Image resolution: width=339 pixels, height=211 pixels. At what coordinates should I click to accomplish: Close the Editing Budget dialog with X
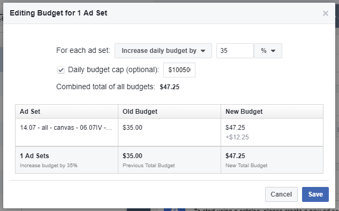pos(326,13)
